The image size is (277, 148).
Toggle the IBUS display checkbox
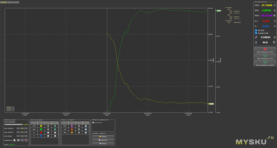[55, 129]
